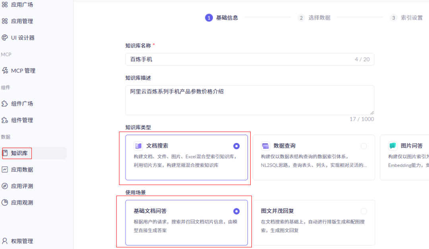
Task: Click the 知识库类型 label
Action: 138,127
